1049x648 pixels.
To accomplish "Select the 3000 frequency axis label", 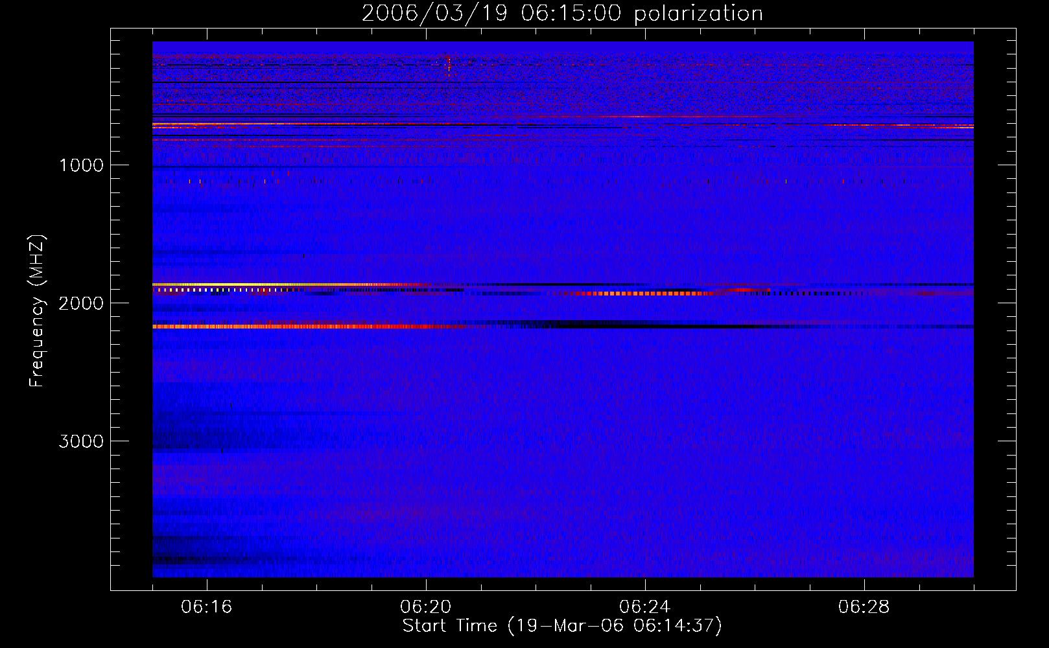I will tap(81, 441).
